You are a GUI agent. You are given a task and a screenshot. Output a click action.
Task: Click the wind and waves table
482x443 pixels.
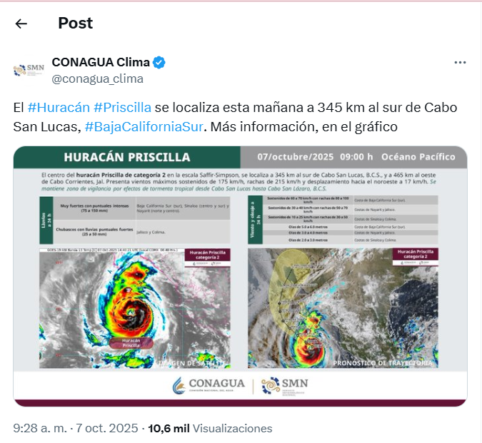343,218
